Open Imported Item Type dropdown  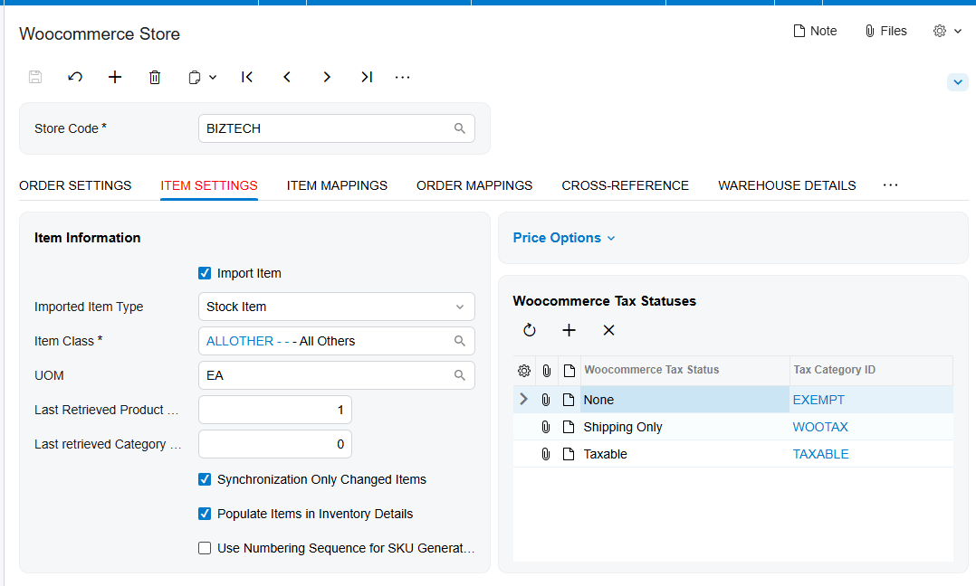click(x=337, y=307)
